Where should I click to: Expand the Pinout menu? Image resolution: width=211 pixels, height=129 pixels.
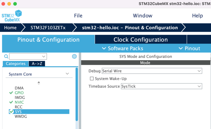[x=189, y=48]
